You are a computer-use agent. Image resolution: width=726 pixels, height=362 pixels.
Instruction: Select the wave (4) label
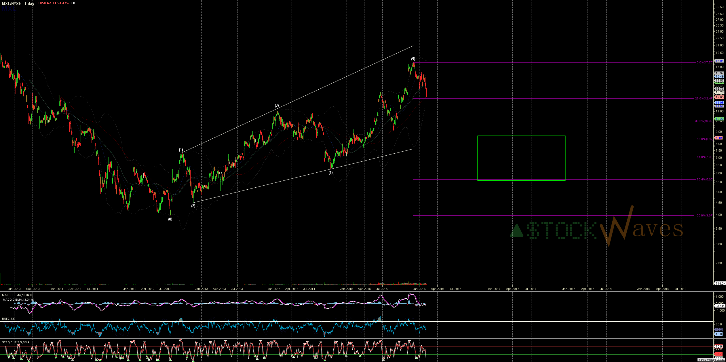click(x=330, y=173)
